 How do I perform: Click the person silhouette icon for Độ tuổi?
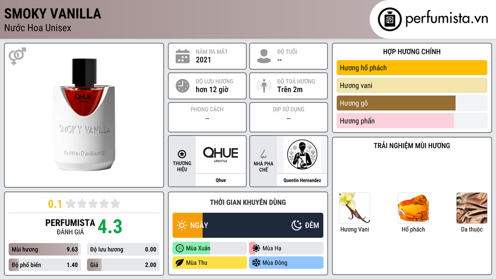[264, 56]
